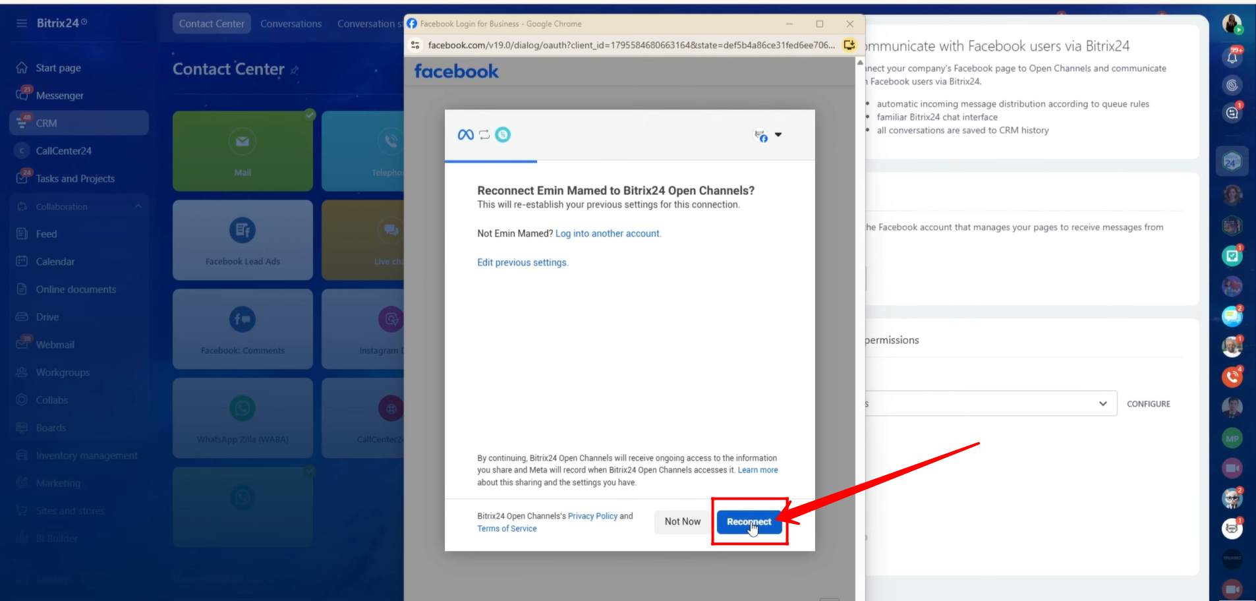
Task: Open the permissions dropdown chevron
Action: [1102, 403]
